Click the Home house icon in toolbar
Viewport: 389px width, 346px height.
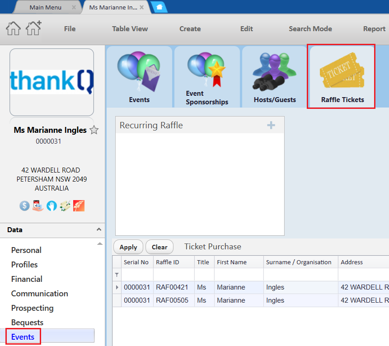click(x=13, y=28)
